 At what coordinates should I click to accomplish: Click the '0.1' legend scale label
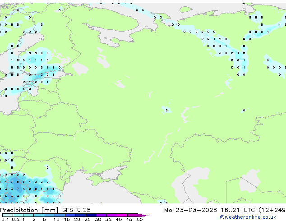tap(5, 219)
